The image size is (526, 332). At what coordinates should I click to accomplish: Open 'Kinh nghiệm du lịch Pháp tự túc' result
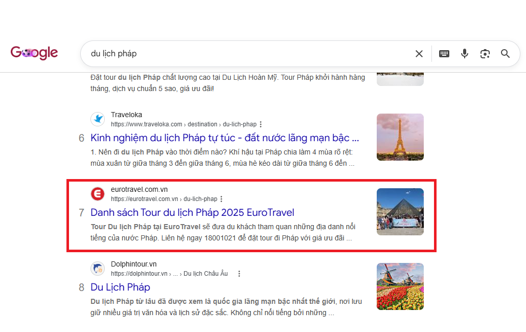[225, 138]
